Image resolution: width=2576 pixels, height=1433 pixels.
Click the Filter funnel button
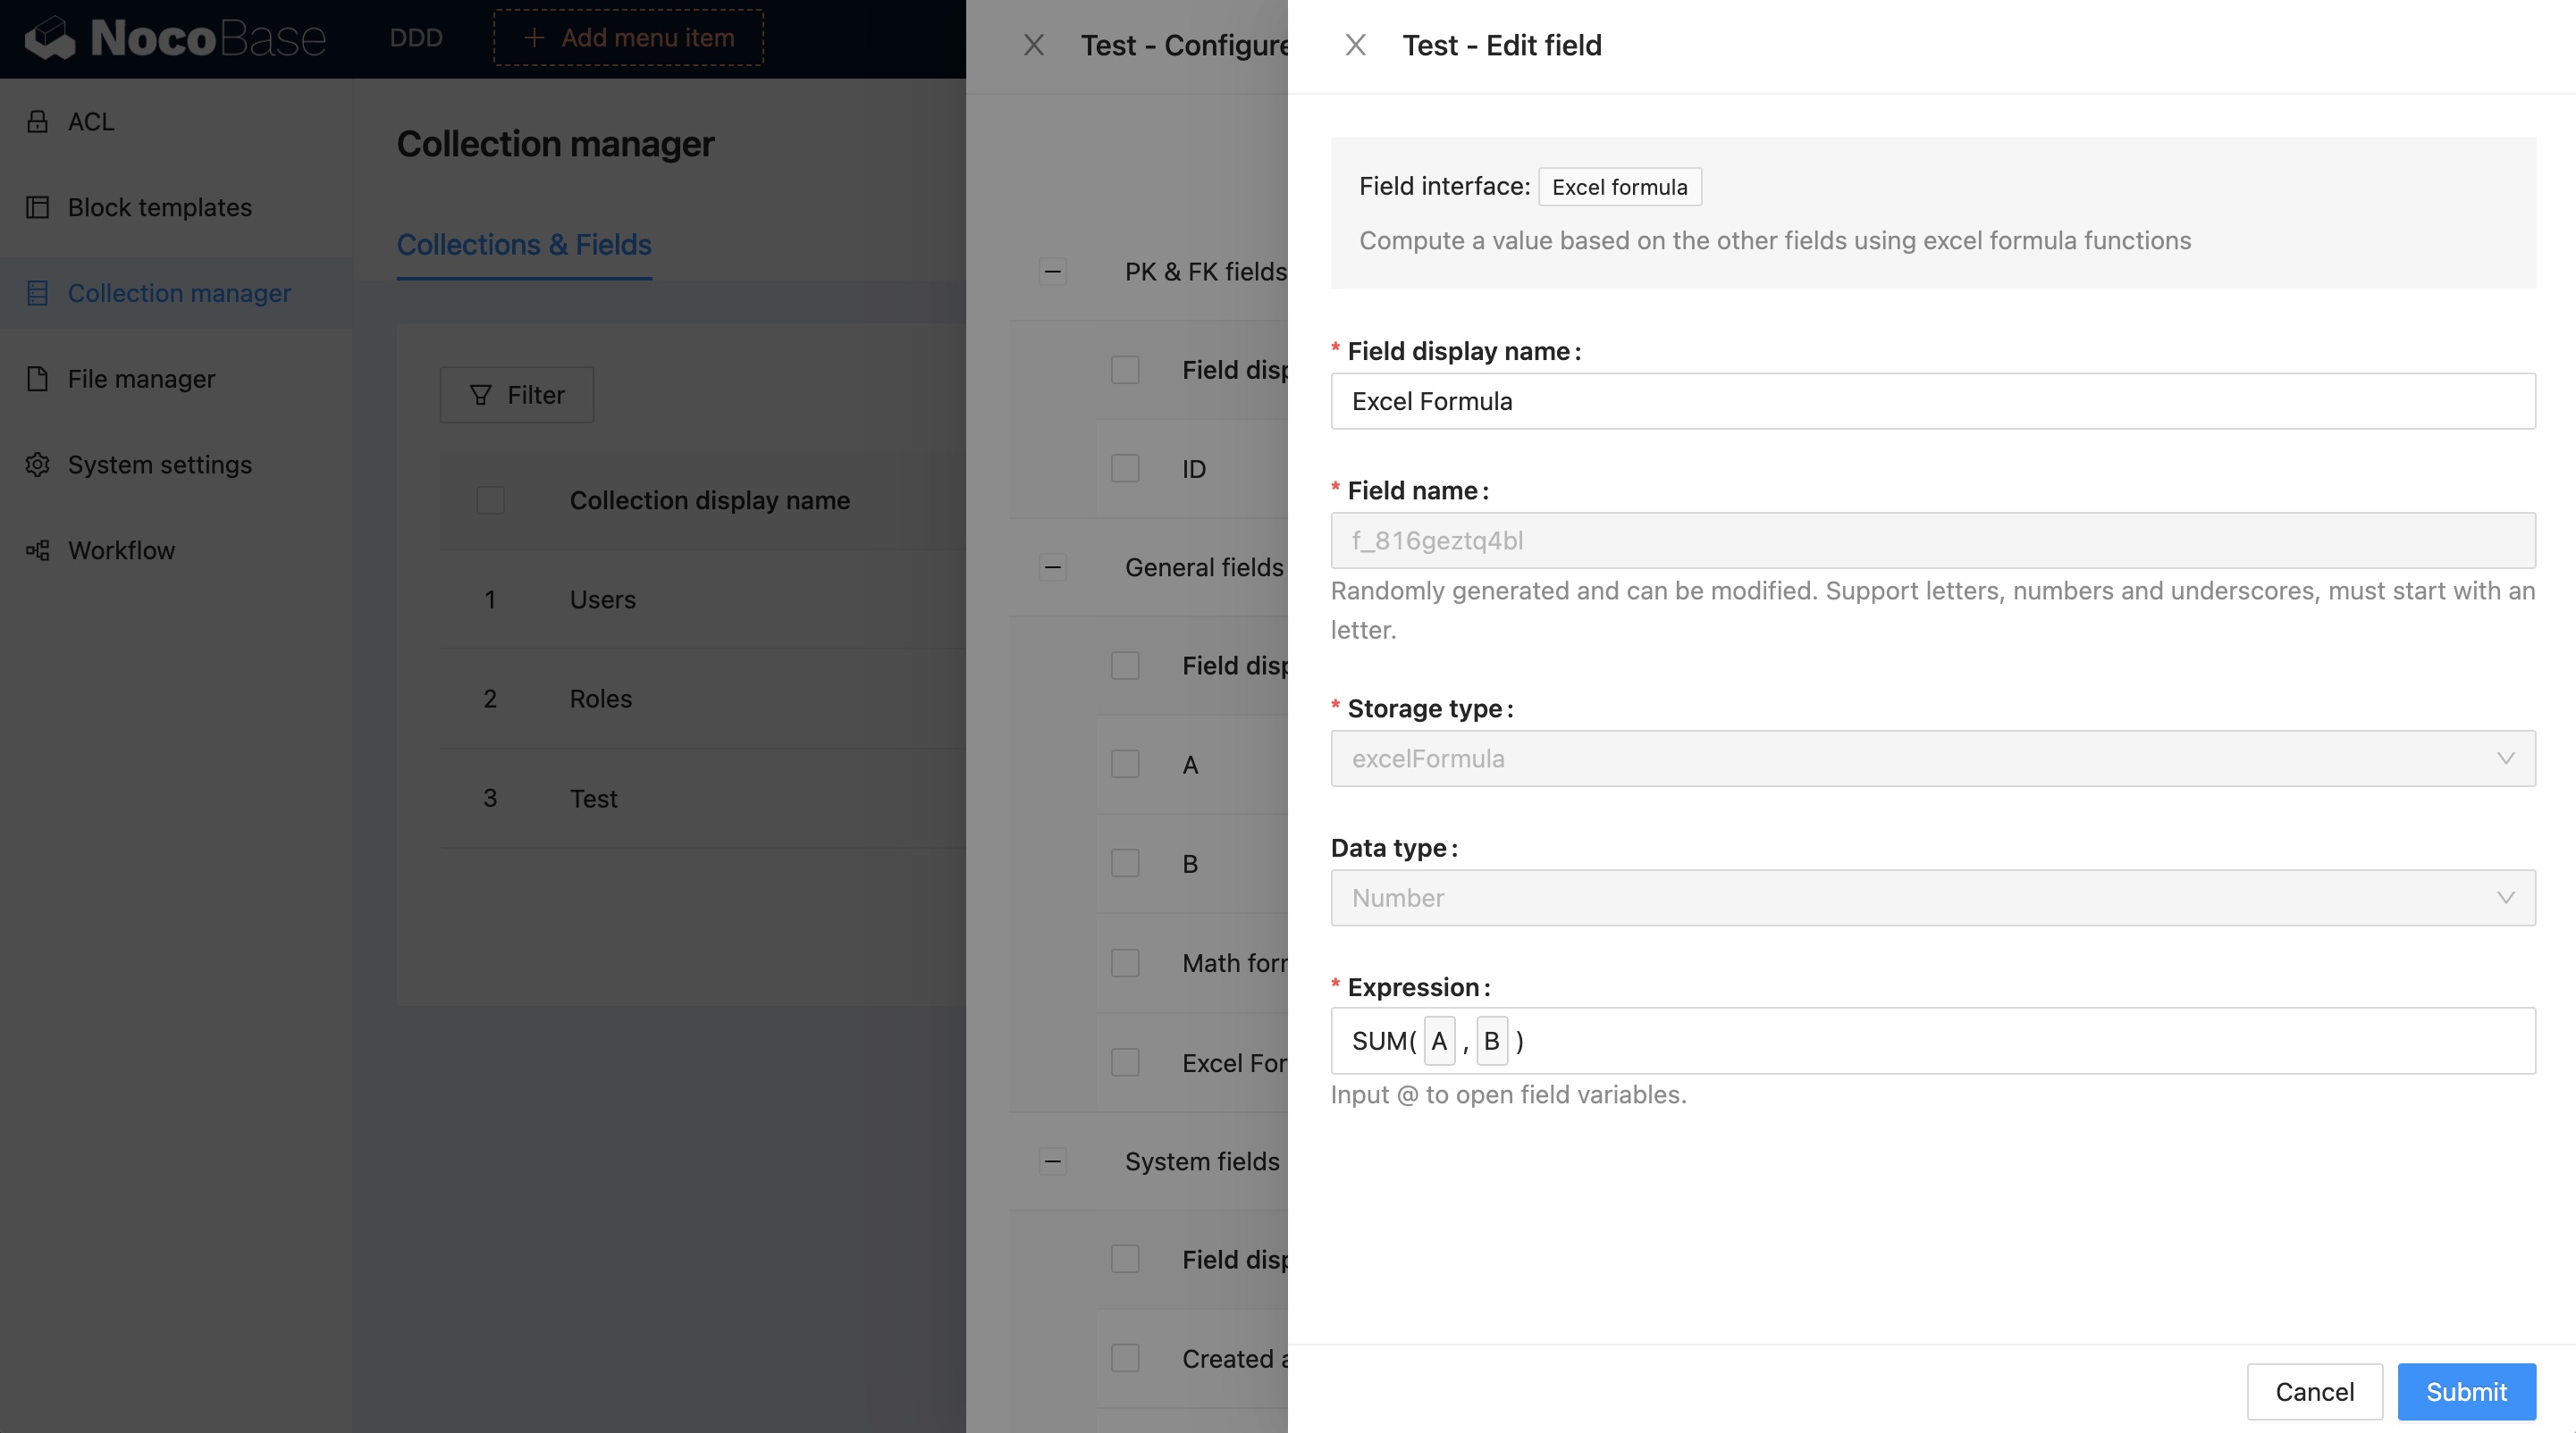(516, 395)
